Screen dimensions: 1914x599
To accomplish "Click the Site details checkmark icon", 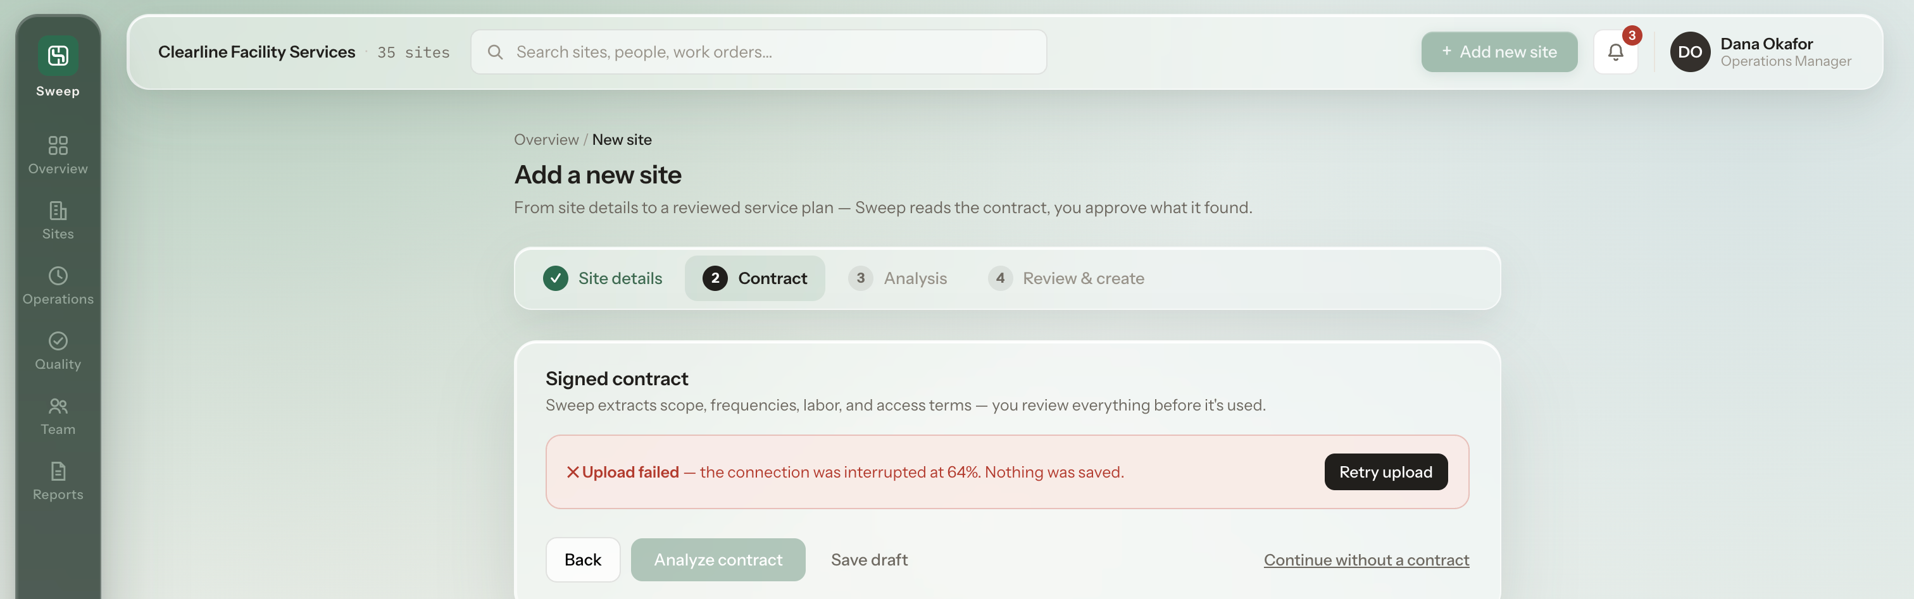I will (555, 278).
